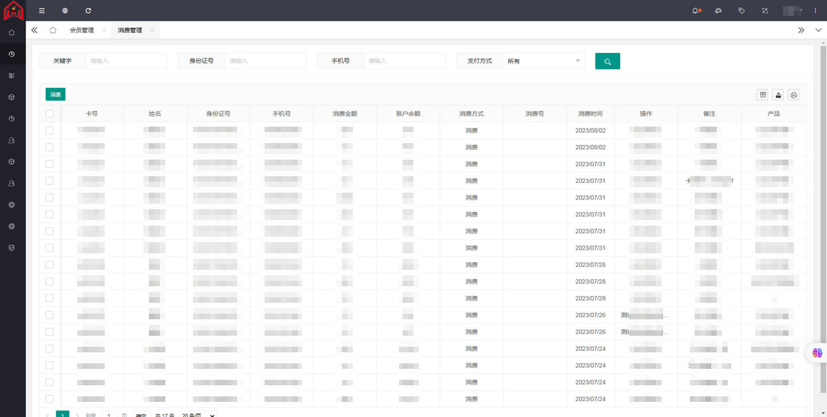Collapse the sidebar with the hamburger icon
Screen dimensions: 827x417
pyautogui.click(x=42, y=11)
